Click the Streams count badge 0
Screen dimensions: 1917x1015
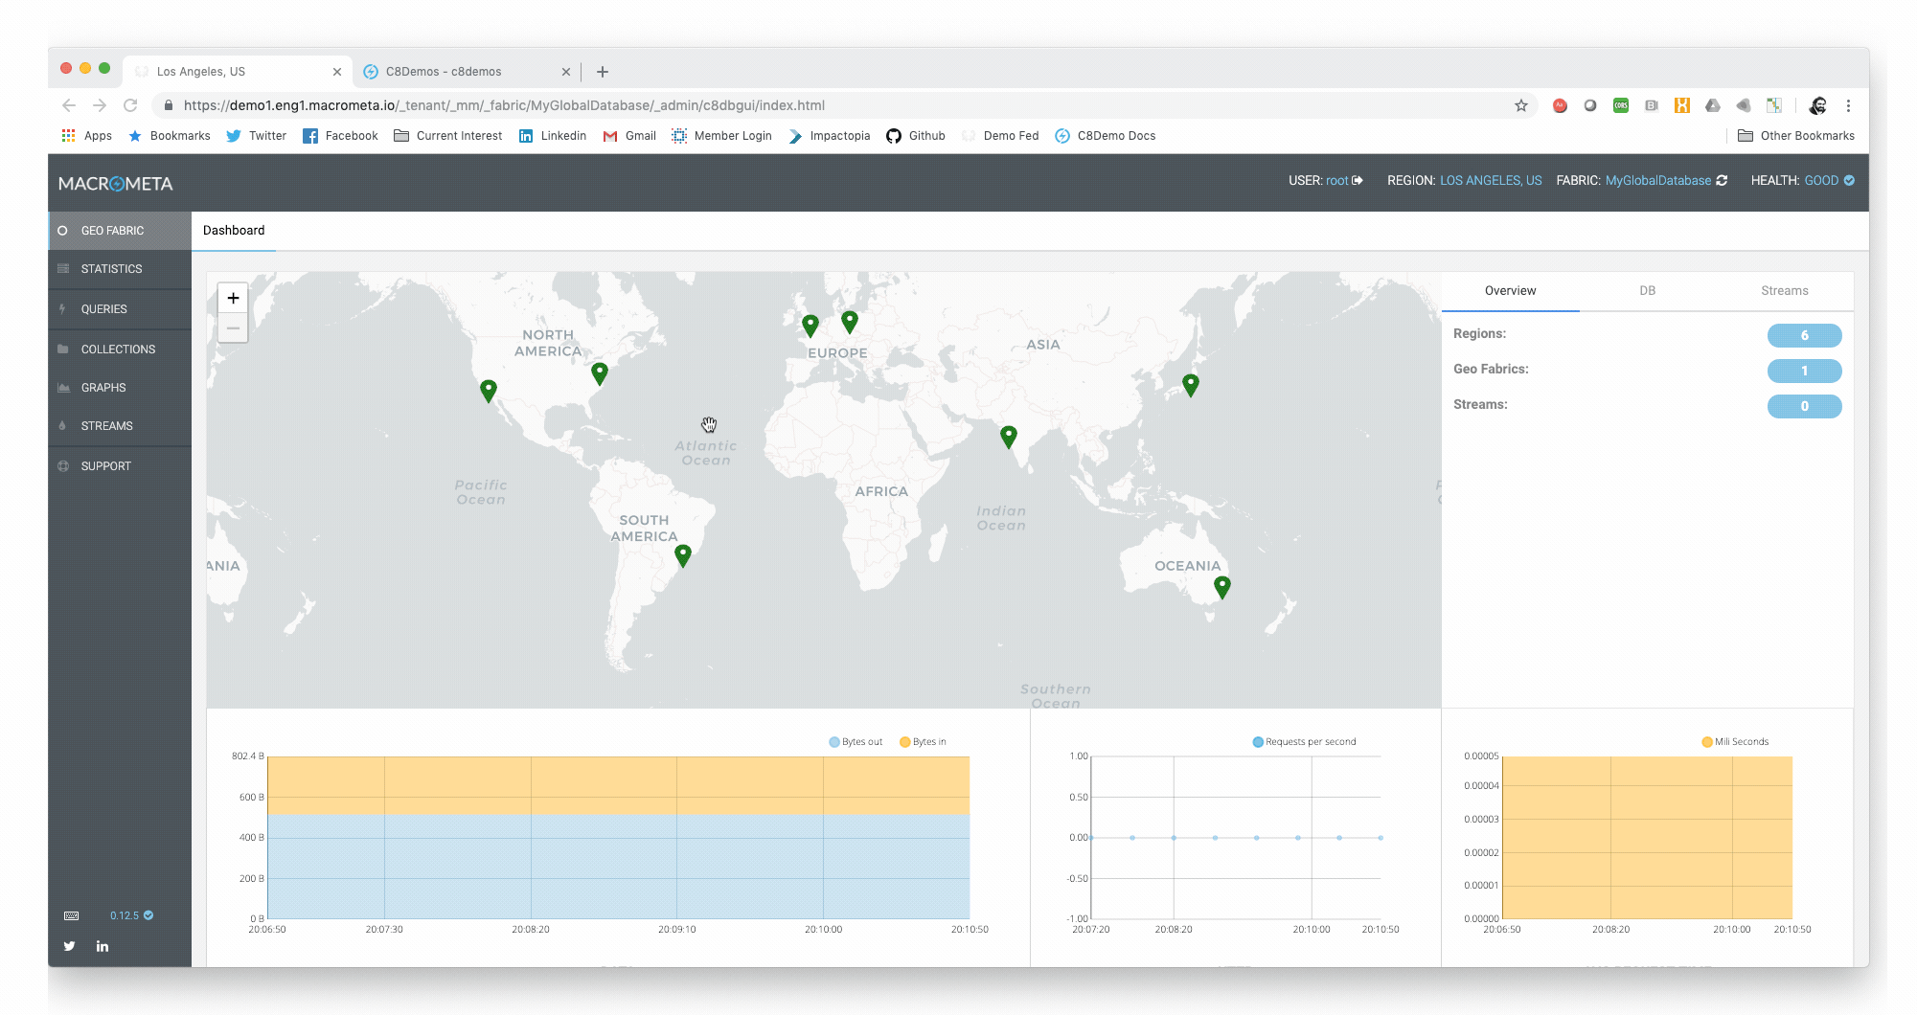(1804, 406)
